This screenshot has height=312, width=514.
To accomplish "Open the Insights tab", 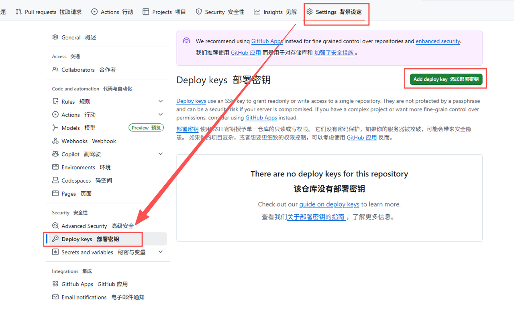I will 275,12.
